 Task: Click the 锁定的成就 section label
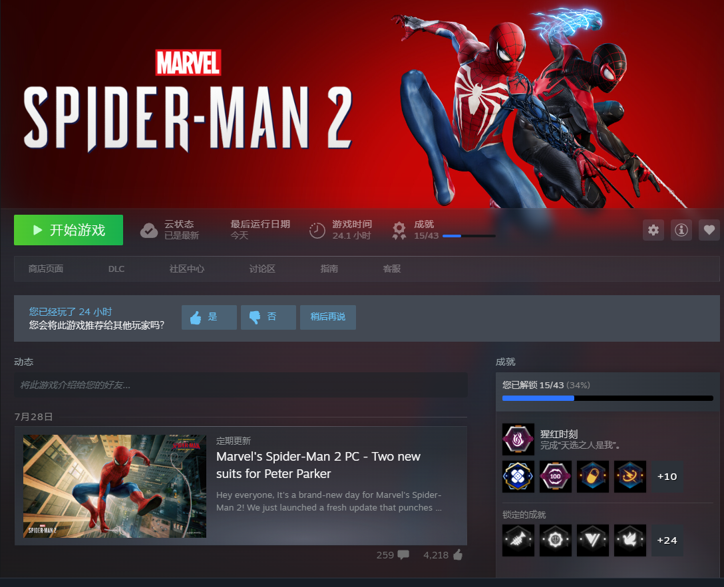click(524, 515)
